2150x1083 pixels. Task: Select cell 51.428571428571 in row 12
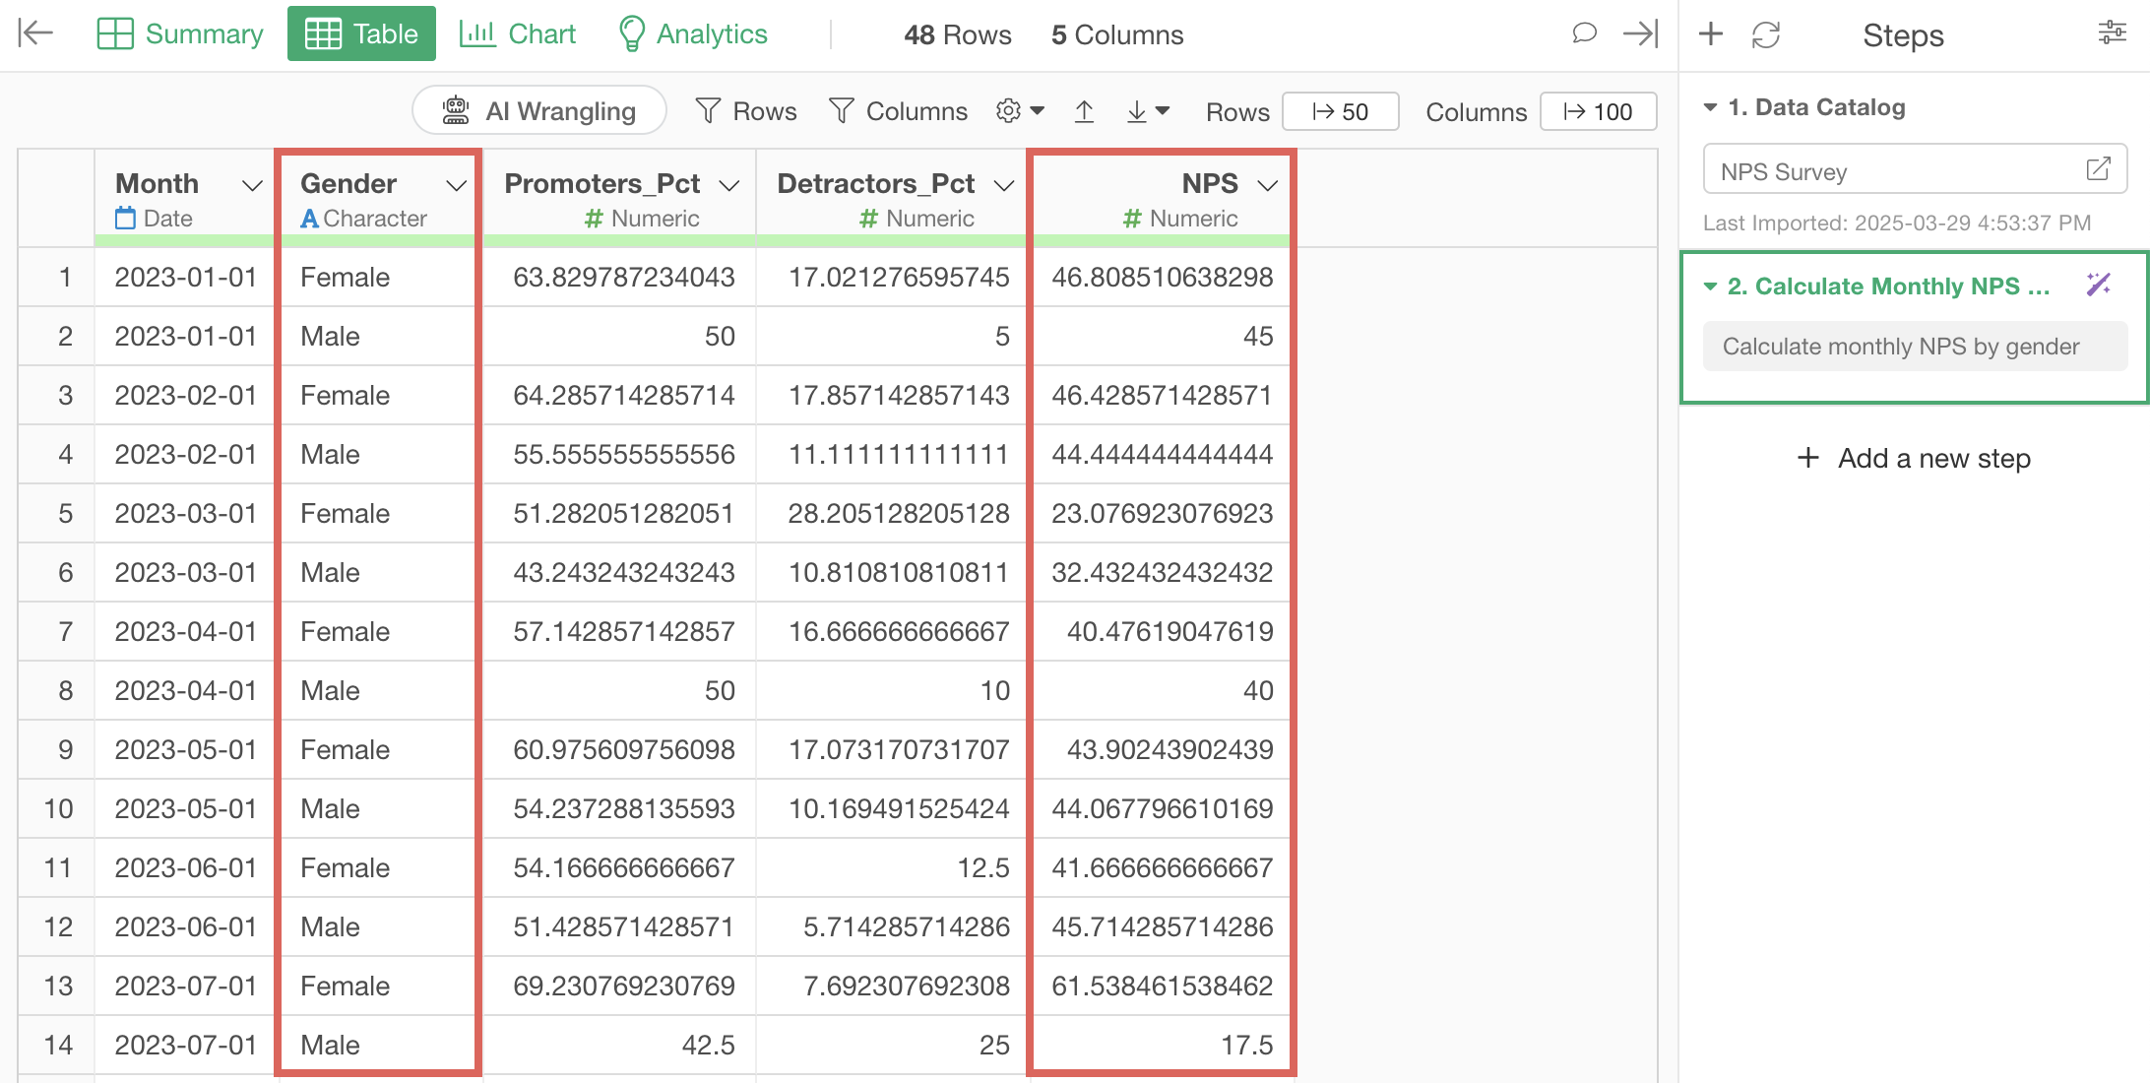coord(619,927)
